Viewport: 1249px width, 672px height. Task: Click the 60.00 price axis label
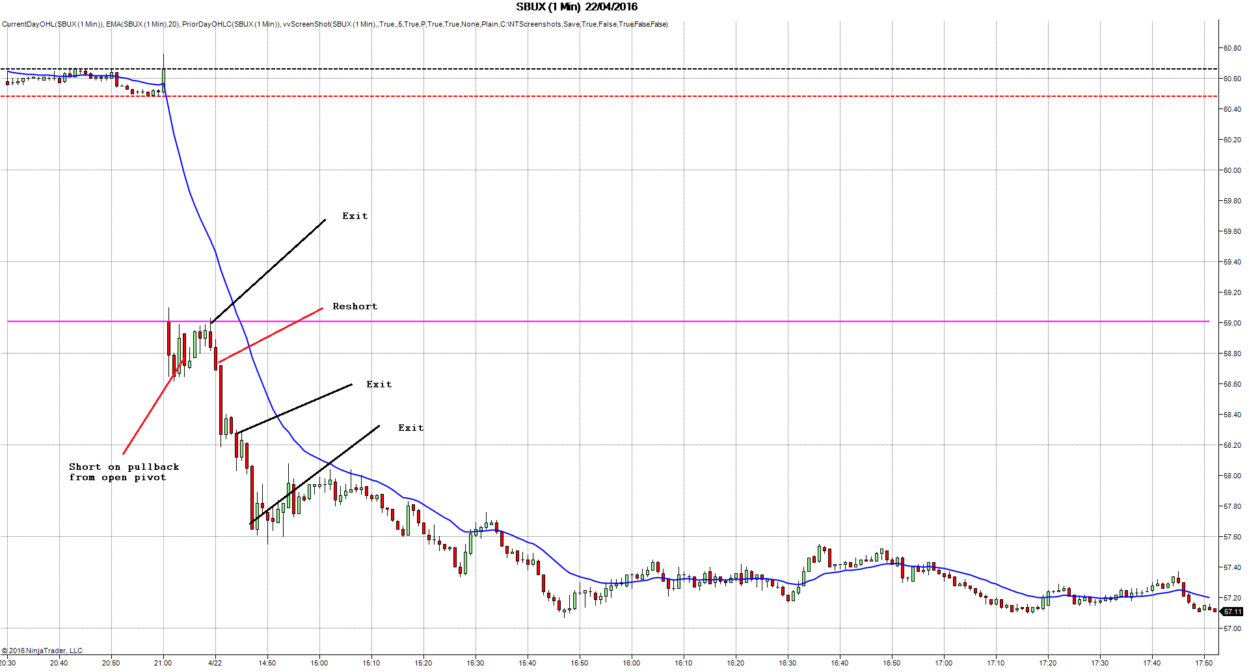point(1232,170)
